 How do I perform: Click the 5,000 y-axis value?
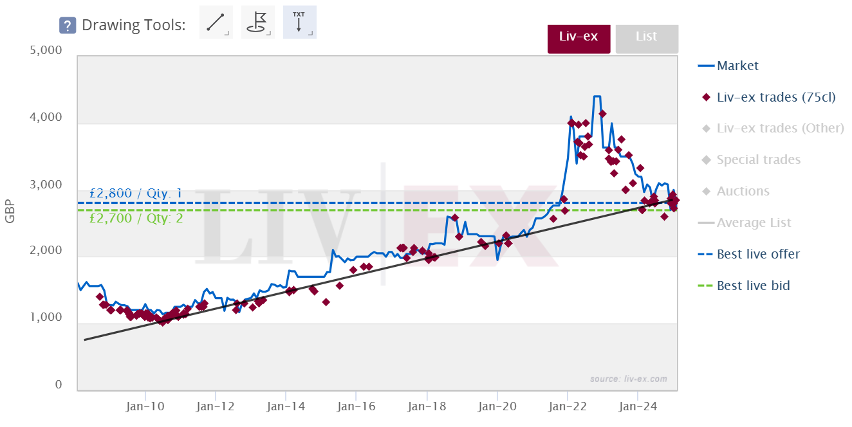pyautogui.click(x=46, y=51)
